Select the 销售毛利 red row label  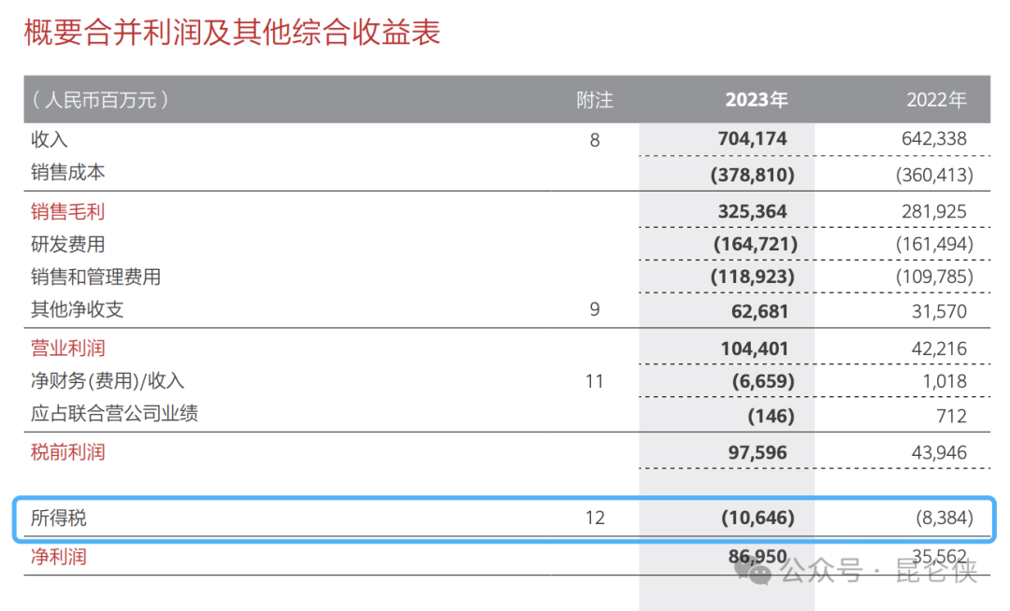coord(67,211)
